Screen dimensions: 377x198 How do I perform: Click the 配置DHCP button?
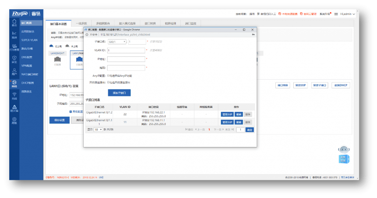click(x=340, y=86)
